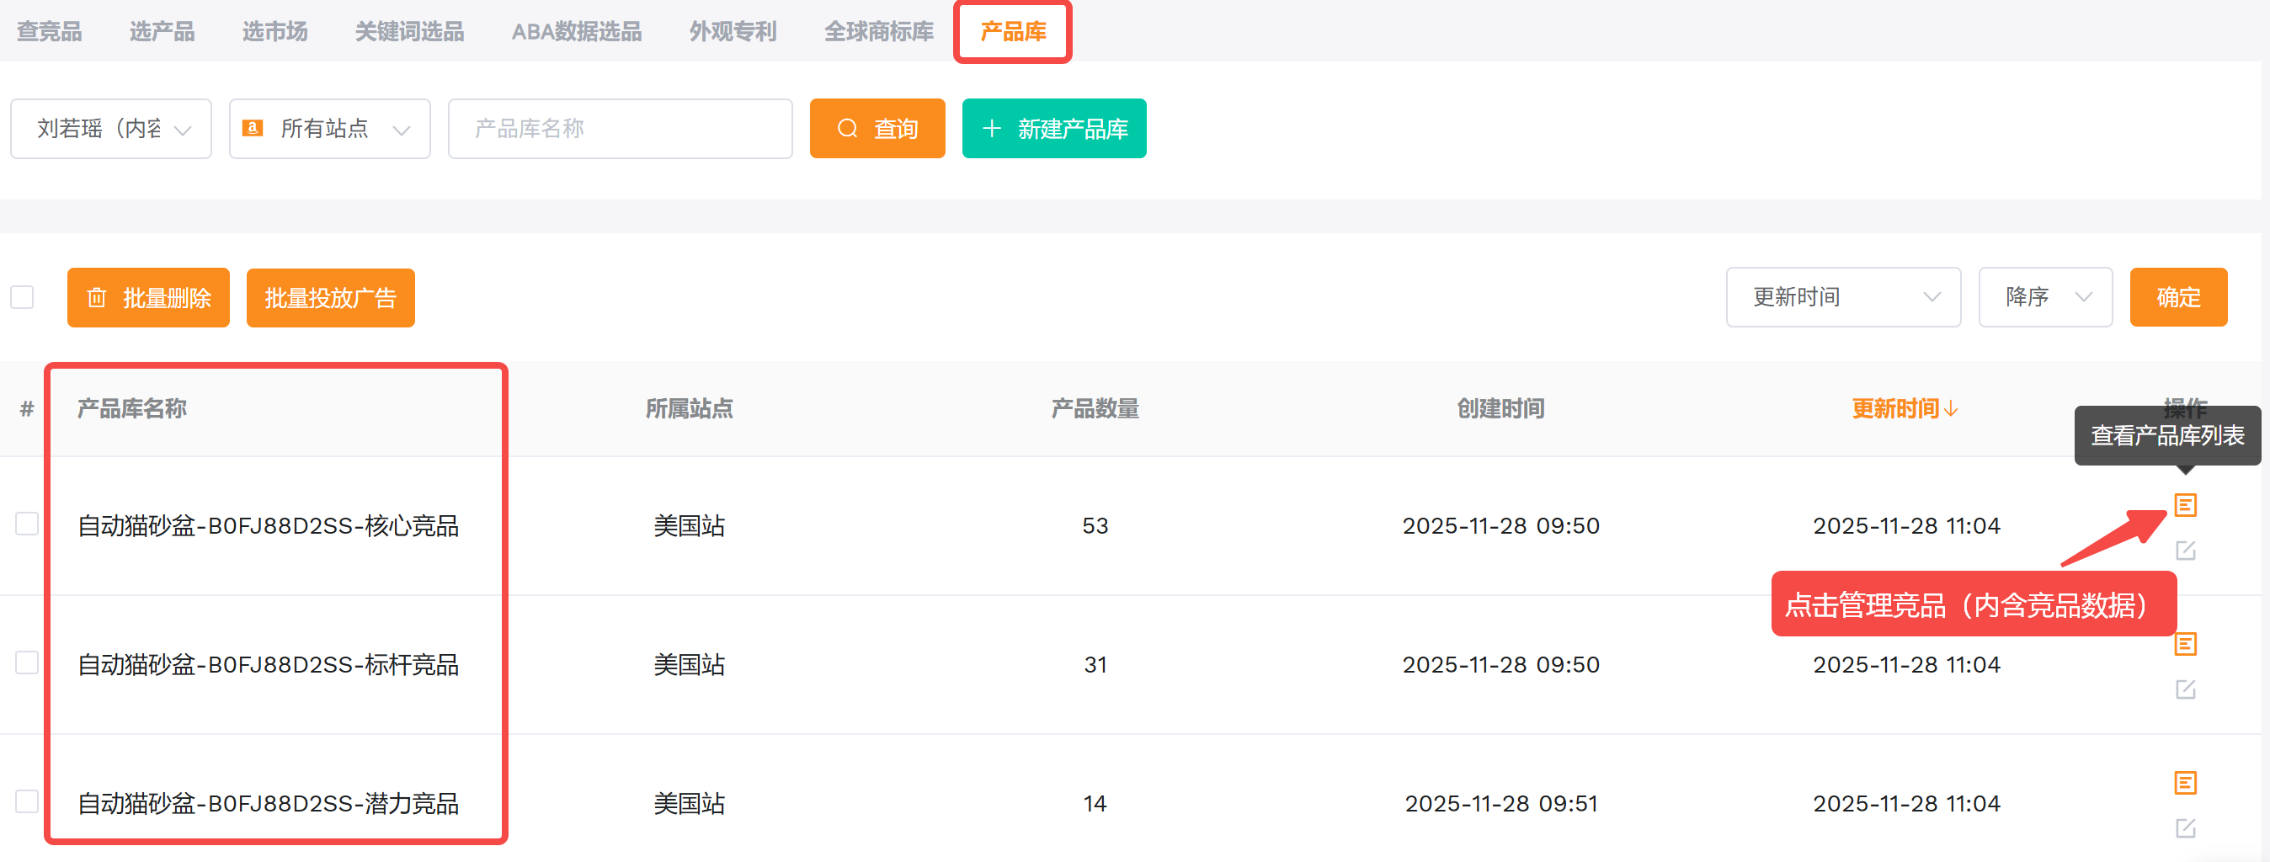Edit the 标杆竞品 product library
Viewport: 2270px width, 862px height.
[x=2184, y=689]
